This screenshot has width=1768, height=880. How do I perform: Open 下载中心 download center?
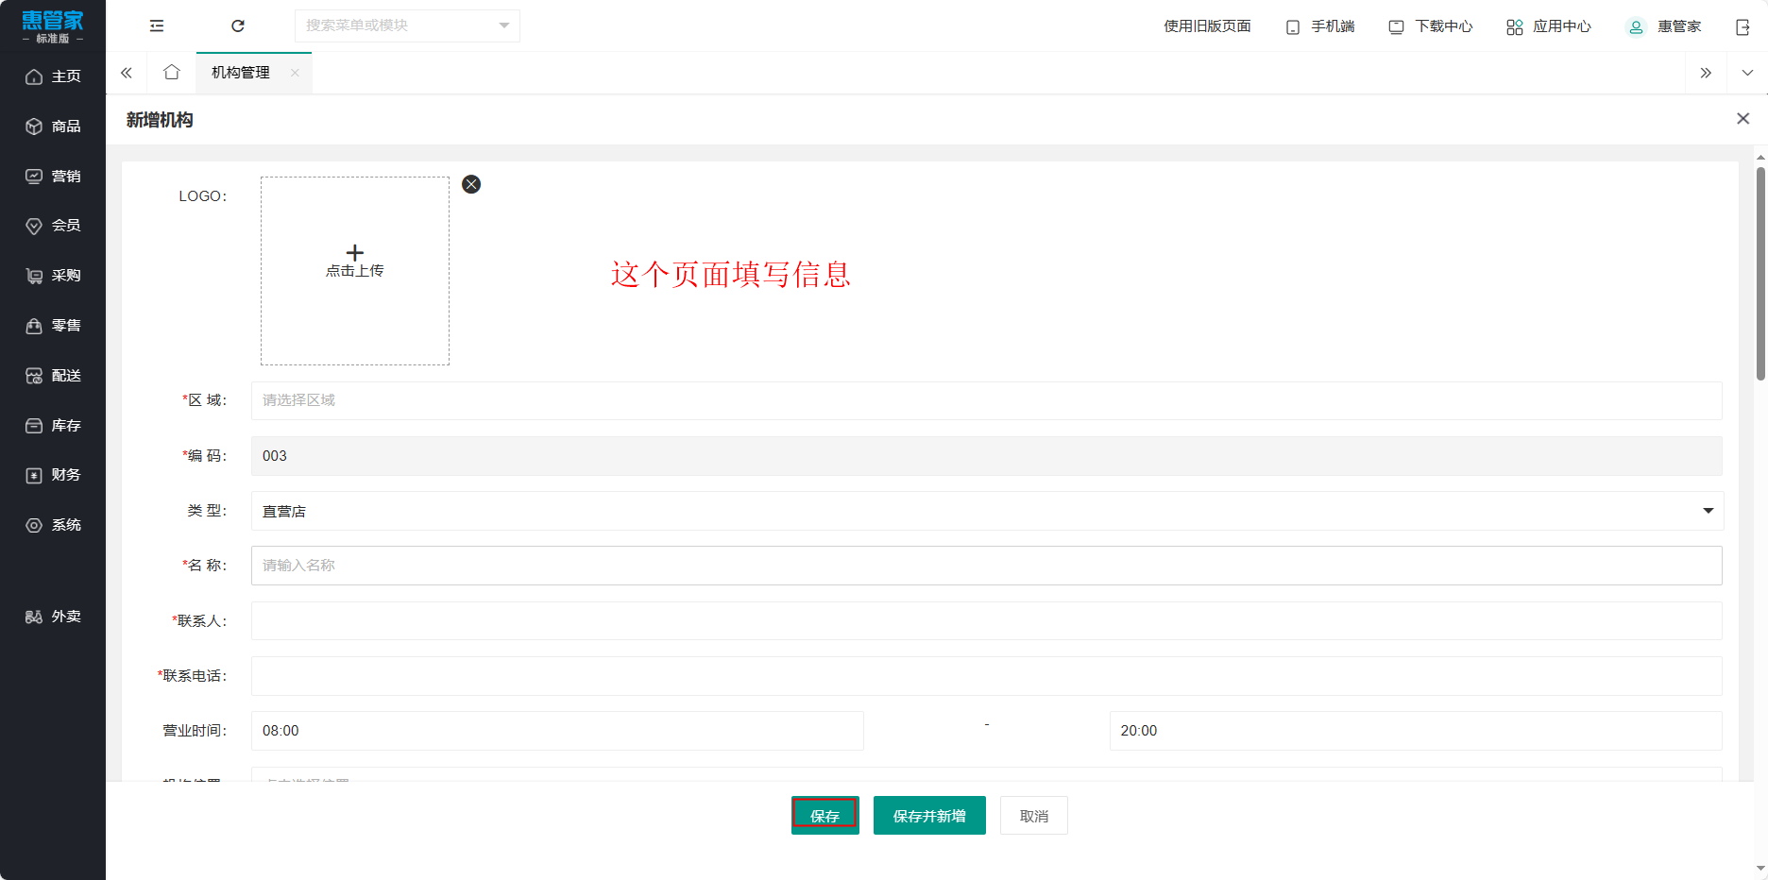coord(1430,26)
